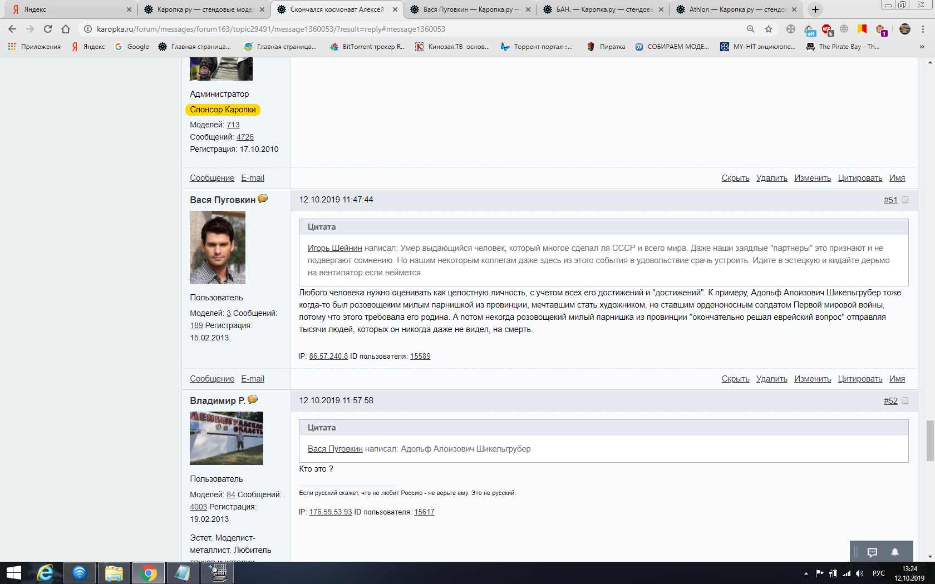Viewport: 935px width, 584px height.
Task: Expand the hidden bookmarks overflow chevron
Action: [922, 47]
